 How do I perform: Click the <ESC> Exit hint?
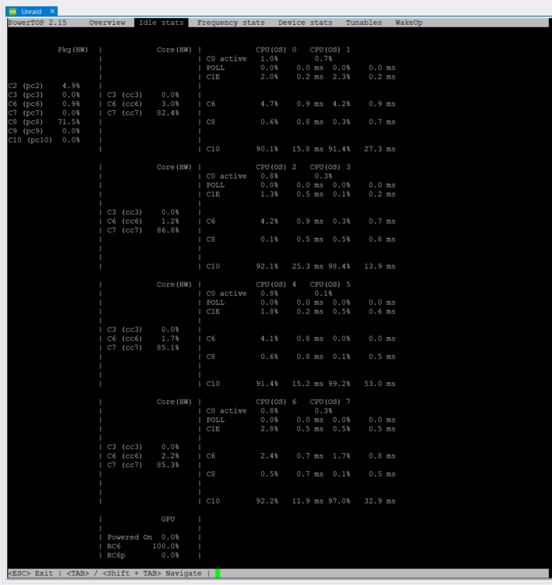(x=30, y=573)
